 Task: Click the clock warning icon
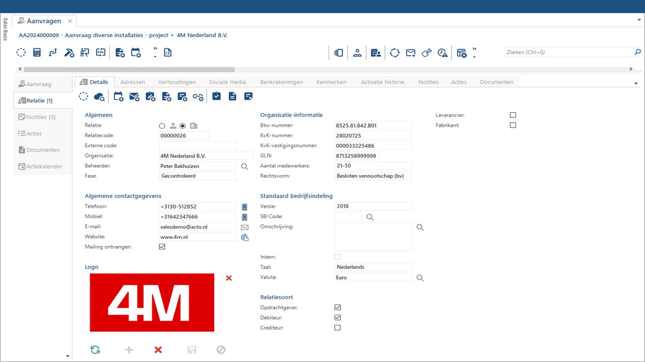(442, 52)
